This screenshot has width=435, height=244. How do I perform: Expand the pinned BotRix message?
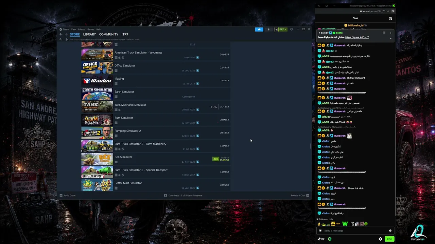[391, 38]
